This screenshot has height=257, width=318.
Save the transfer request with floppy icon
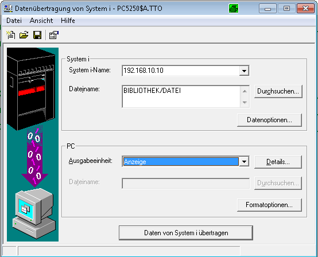[x=37, y=35]
